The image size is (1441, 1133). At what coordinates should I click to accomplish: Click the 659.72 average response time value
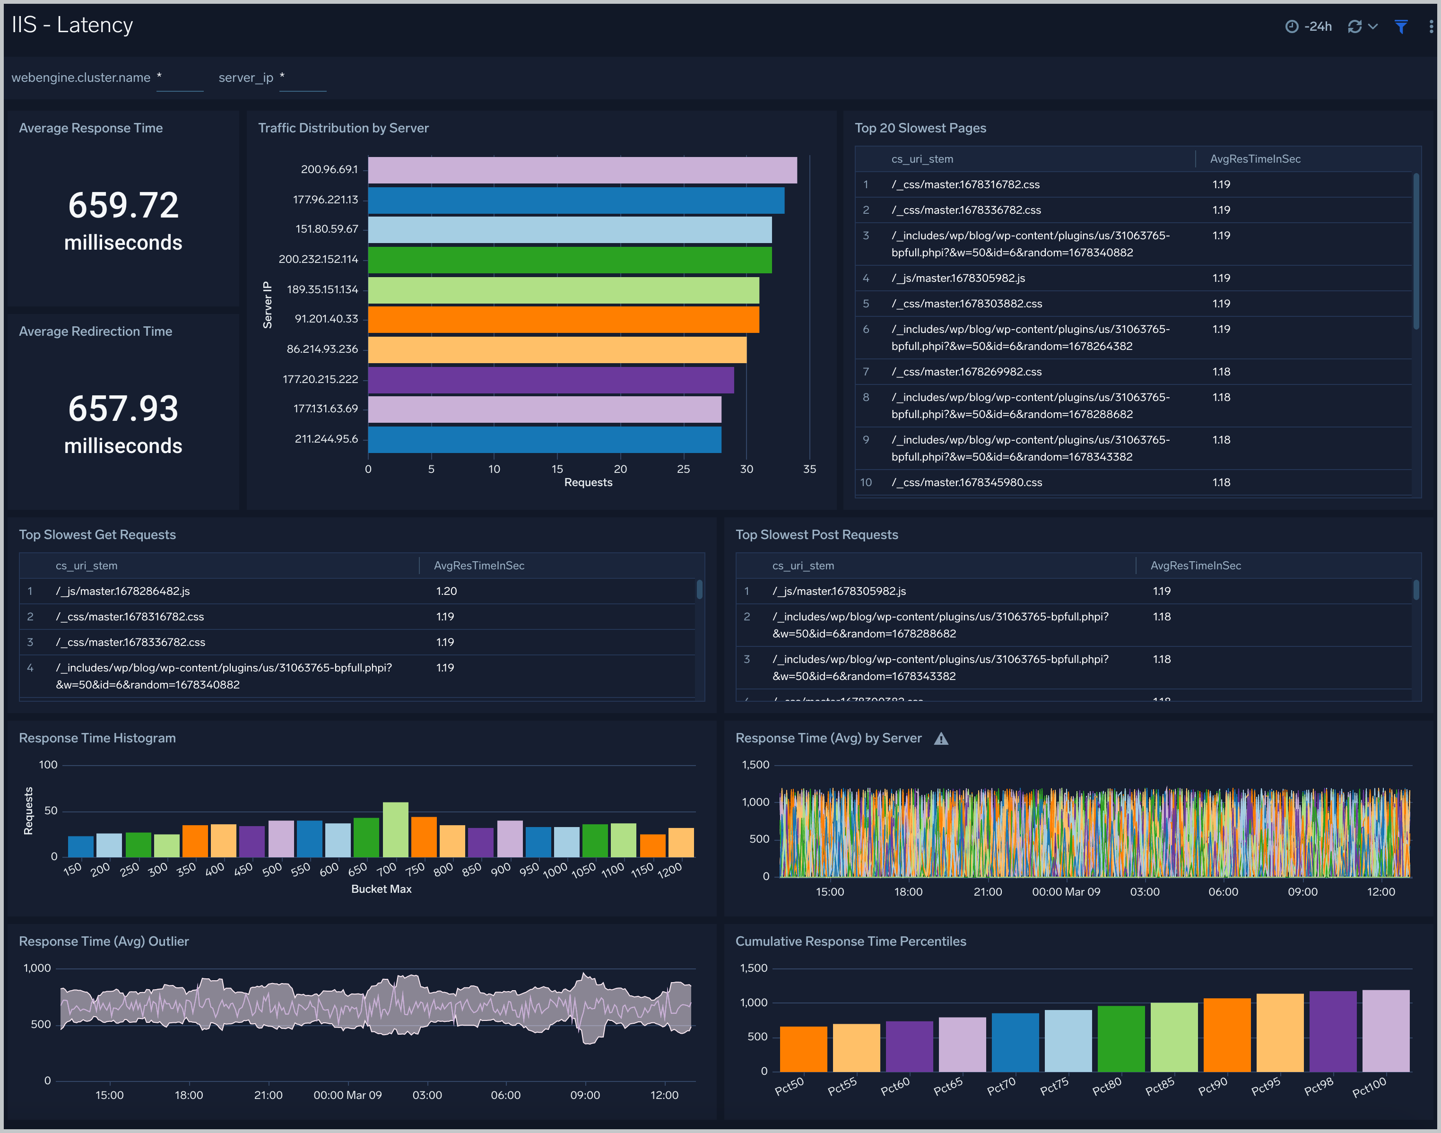click(123, 205)
